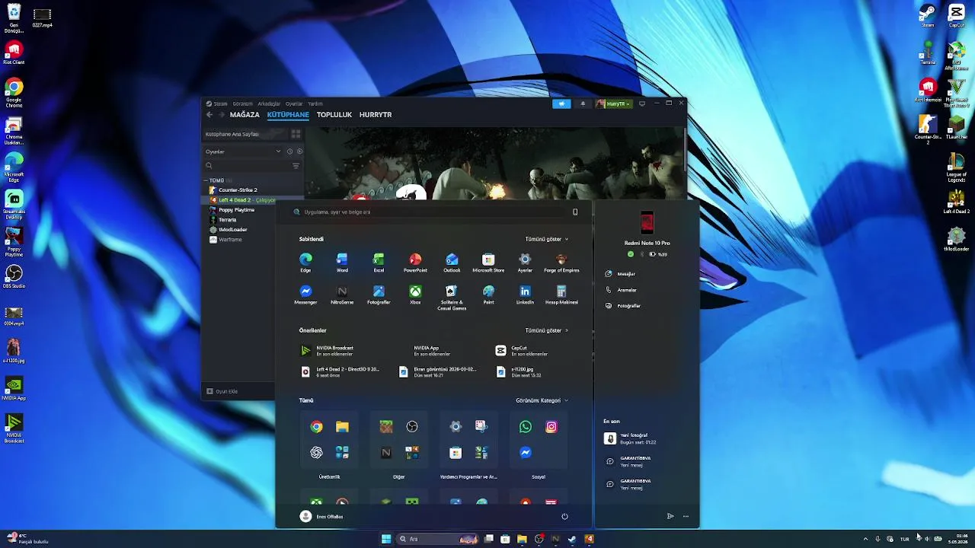Viewport: 975px width, 548px height.
Task: Open the Arkadaşlar menu in Steam
Action: point(269,104)
